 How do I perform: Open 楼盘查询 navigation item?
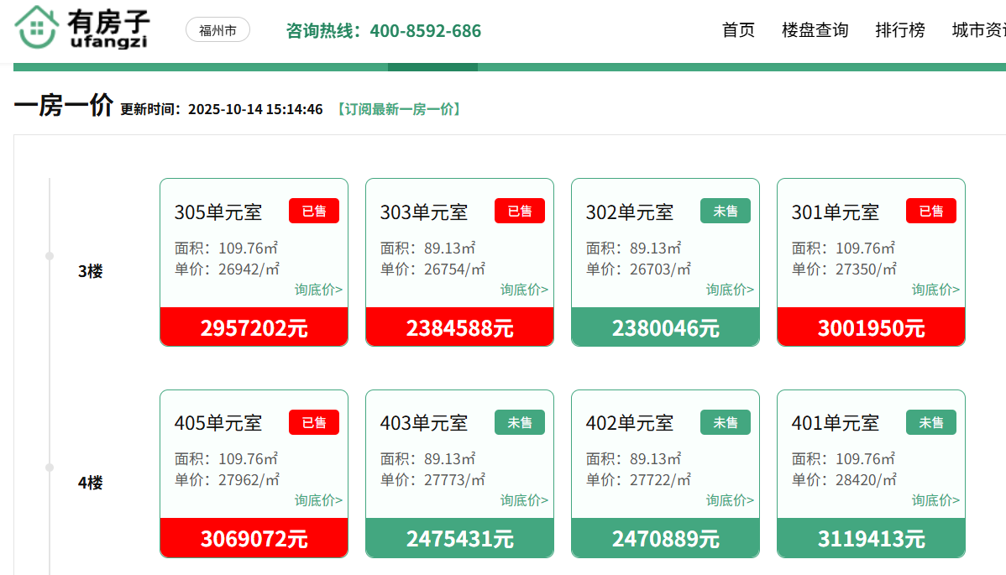[x=815, y=30]
